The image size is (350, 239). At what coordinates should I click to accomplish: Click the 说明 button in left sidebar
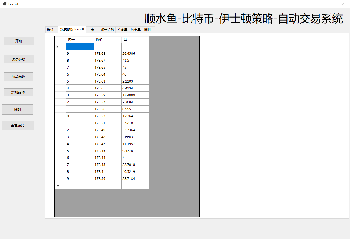pyautogui.click(x=18, y=109)
